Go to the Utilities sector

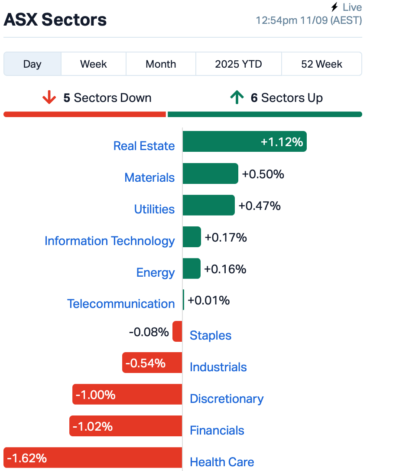pyautogui.click(x=154, y=209)
